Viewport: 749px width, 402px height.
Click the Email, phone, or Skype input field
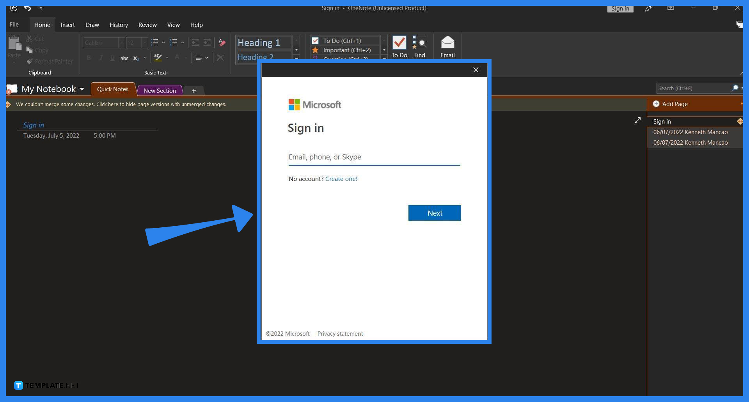pyautogui.click(x=374, y=157)
